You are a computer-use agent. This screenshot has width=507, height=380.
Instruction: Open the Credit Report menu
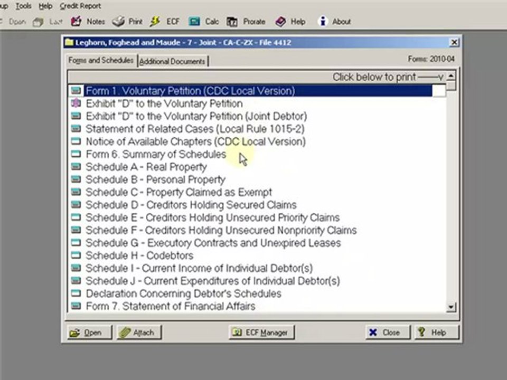coord(80,6)
